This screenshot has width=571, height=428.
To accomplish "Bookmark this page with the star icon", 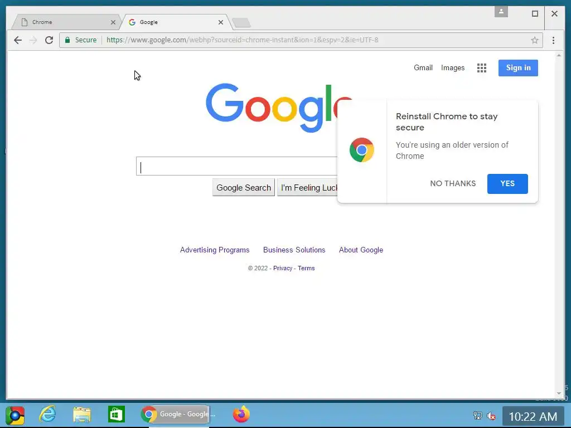I will 534,40.
